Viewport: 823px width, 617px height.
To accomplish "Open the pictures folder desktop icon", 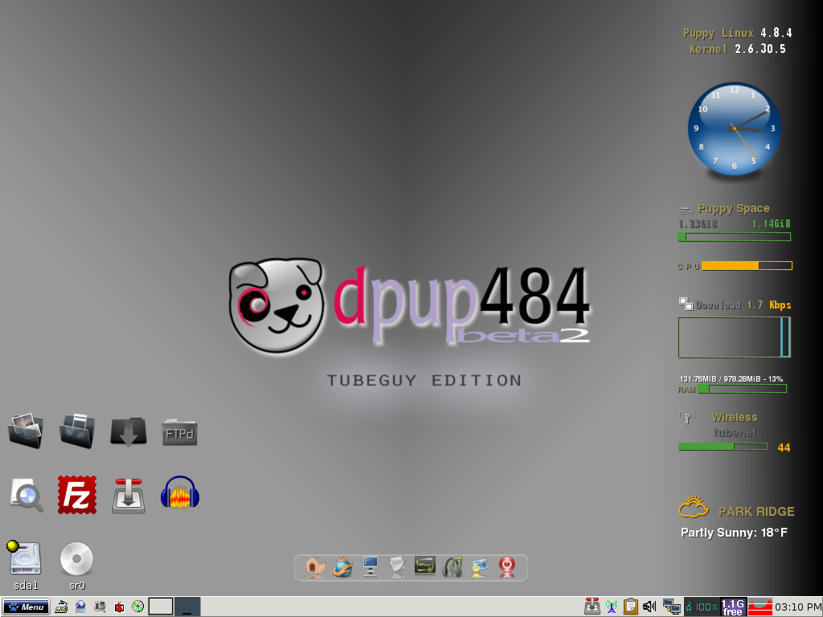I will pos(26,431).
